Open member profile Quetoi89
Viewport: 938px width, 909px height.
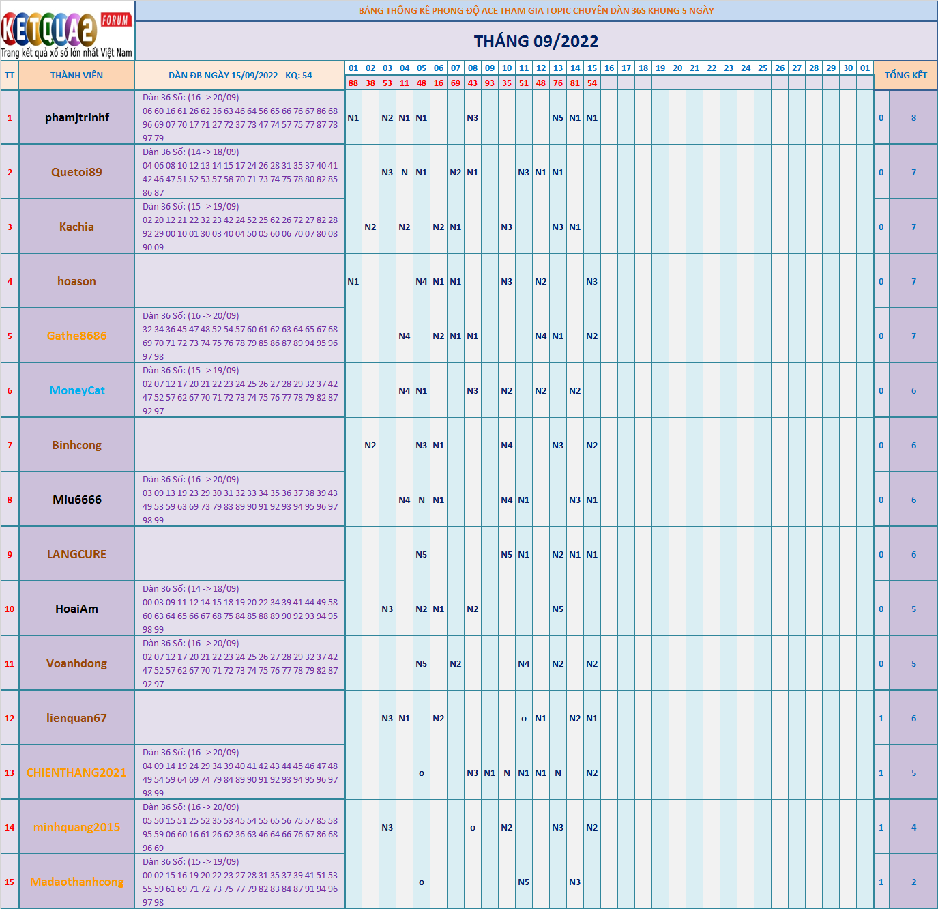click(76, 172)
